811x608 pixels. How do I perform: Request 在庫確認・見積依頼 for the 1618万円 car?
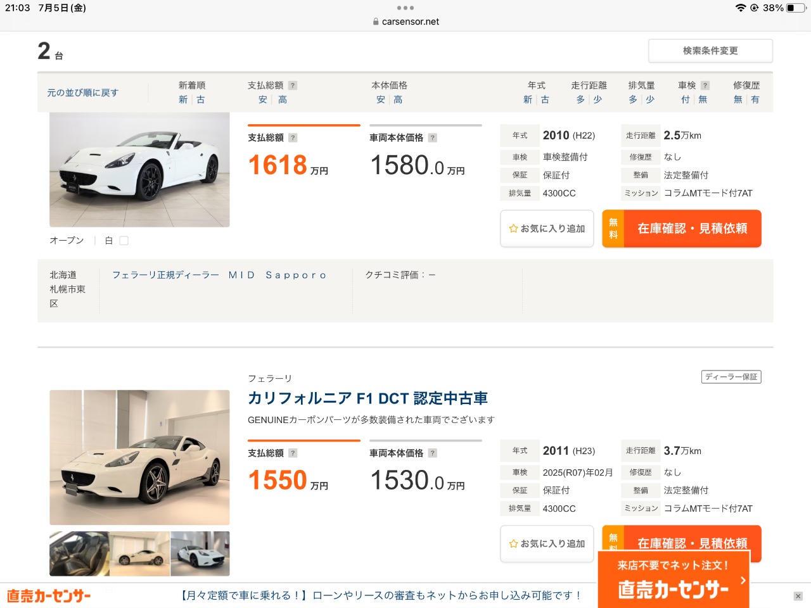[682, 229]
